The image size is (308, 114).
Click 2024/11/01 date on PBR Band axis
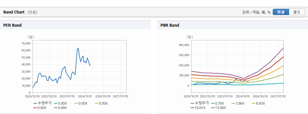point(243,96)
